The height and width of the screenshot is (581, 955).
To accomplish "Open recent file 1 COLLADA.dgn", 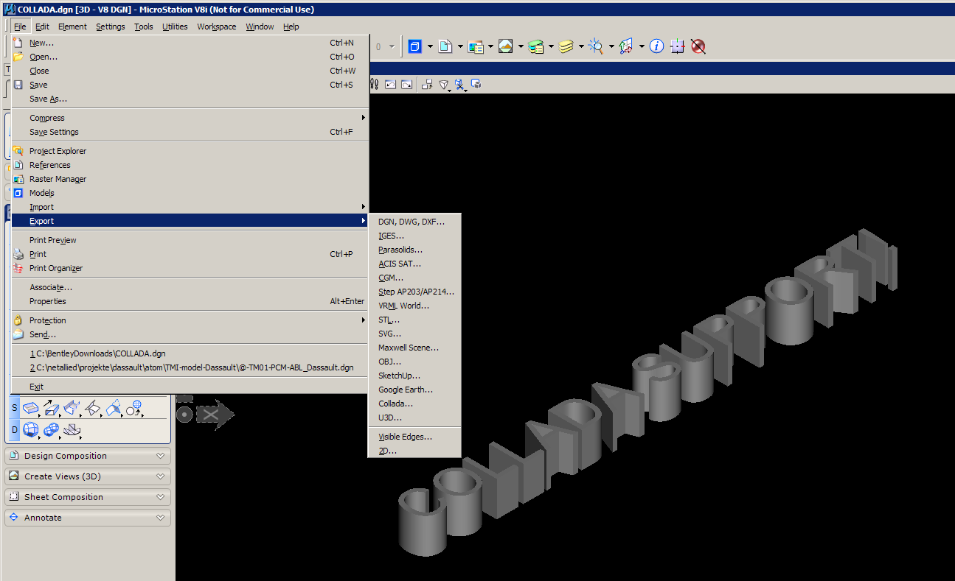I will [x=97, y=353].
